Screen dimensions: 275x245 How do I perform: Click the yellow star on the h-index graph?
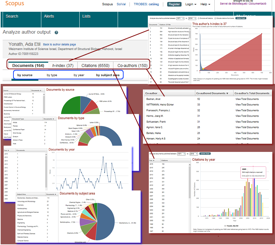(x=203, y=69)
